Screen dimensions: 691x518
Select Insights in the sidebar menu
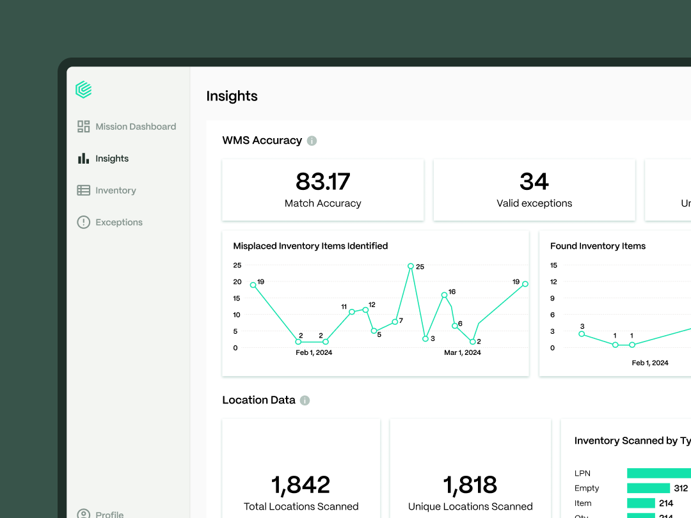pyautogui.click(x=103, y=159)
